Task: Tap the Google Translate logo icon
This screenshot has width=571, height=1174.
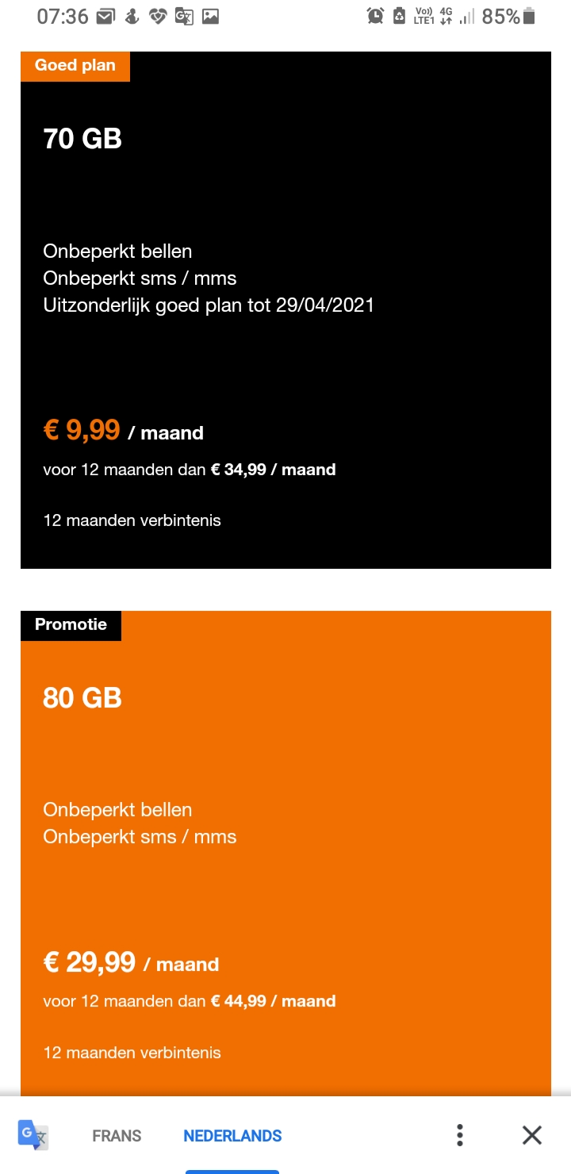Action: 33,1134
